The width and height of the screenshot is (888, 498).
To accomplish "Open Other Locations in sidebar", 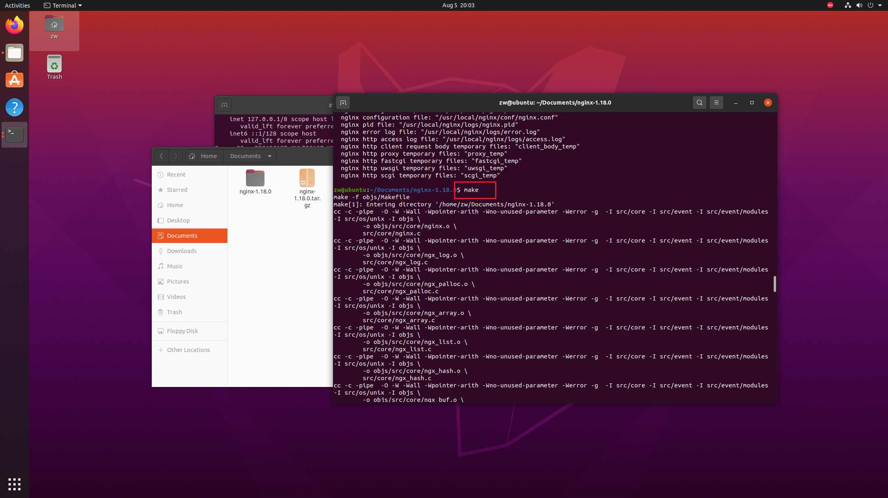I will pyautogui.click(x=188, y=350).
